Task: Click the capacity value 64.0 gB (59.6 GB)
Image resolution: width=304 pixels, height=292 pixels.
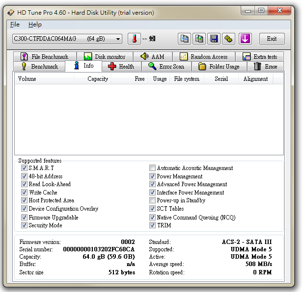Action: [x=109, y=257]
